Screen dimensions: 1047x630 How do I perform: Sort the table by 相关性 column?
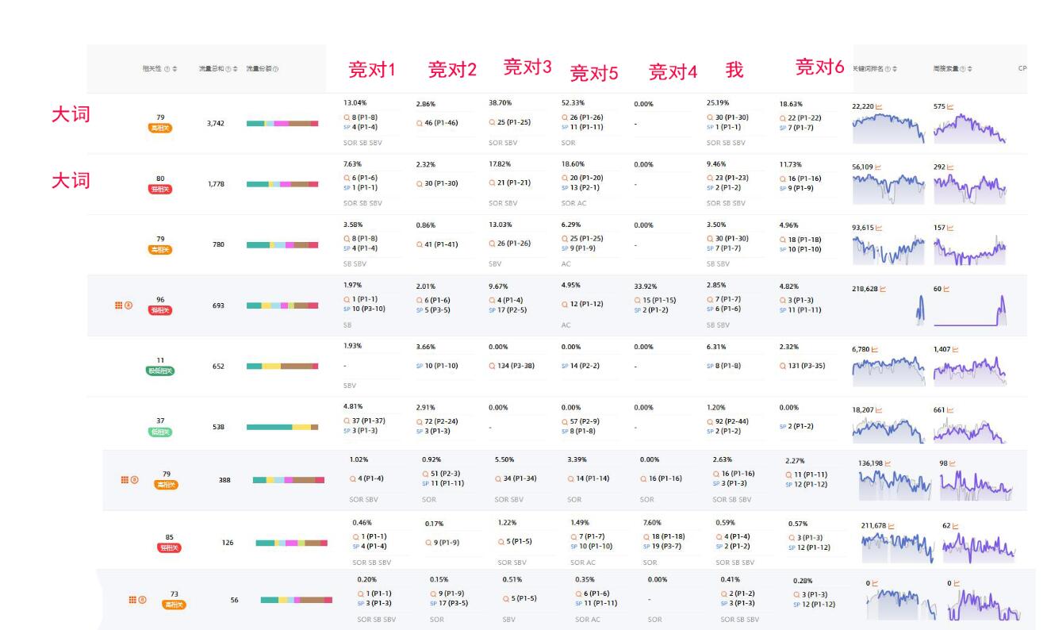click(x=175, y=69)
